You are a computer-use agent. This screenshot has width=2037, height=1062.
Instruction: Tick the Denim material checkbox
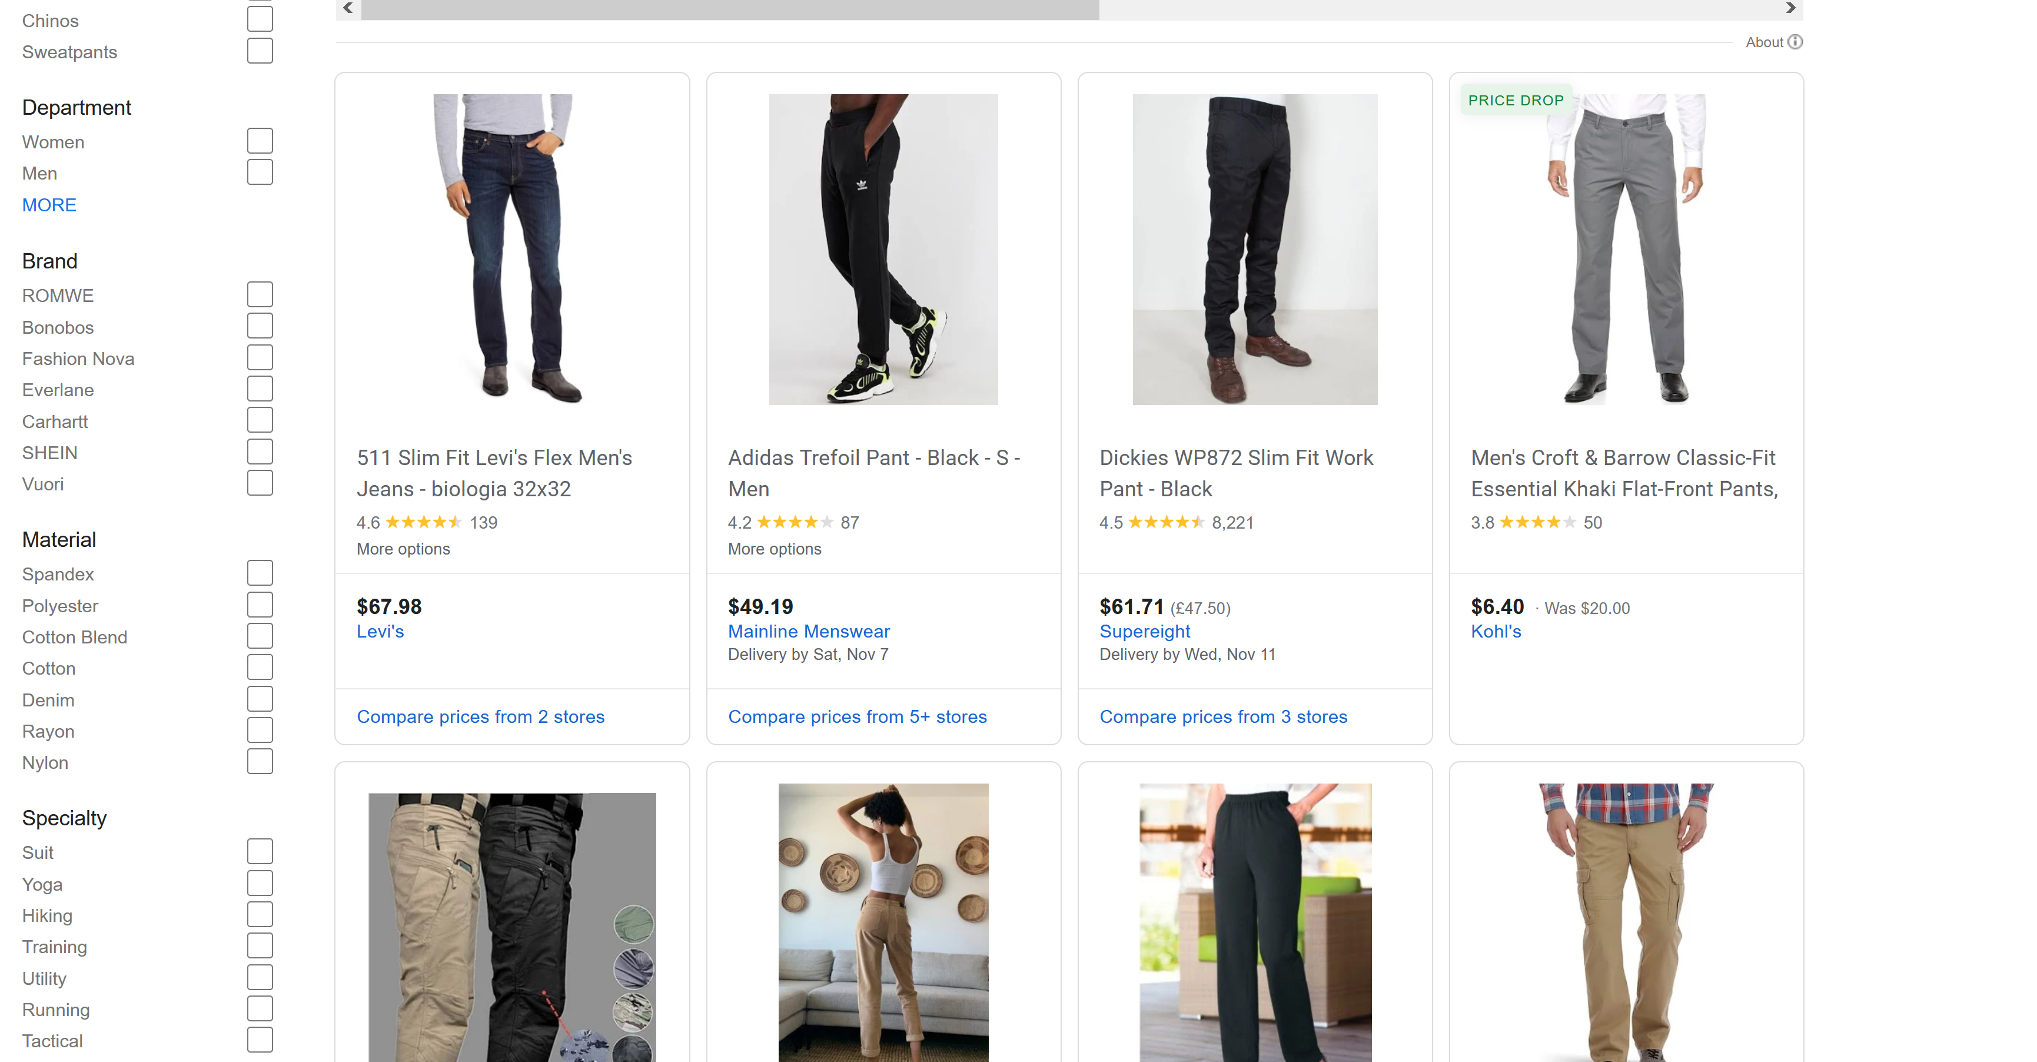(x=260, y=700)
